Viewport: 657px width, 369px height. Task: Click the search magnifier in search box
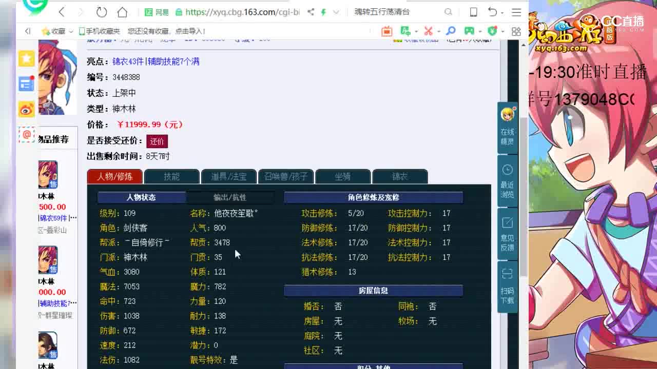(449, 12)
